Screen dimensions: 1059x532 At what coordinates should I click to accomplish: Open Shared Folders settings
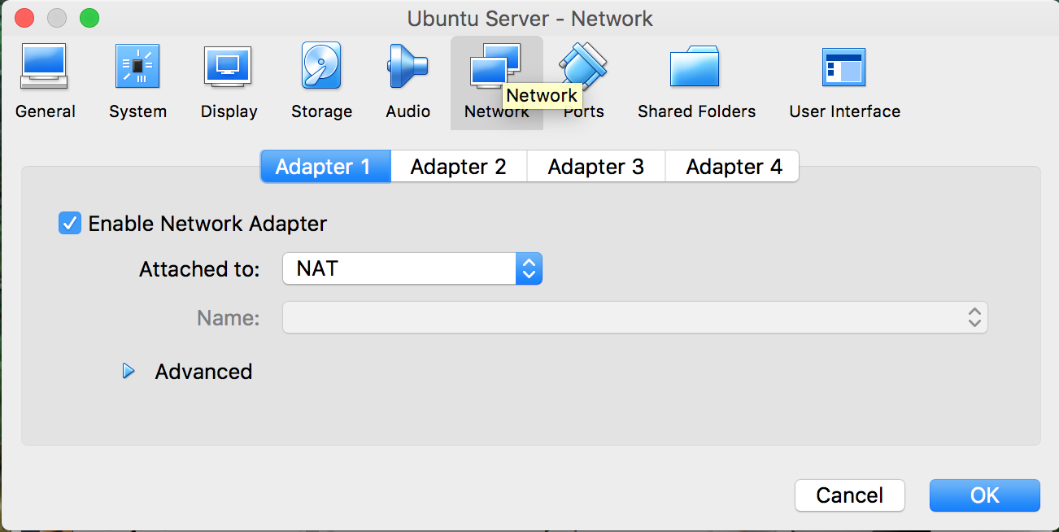(696, 77)
